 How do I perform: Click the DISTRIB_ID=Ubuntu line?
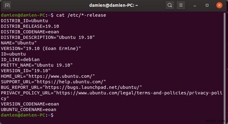[24, 21]
